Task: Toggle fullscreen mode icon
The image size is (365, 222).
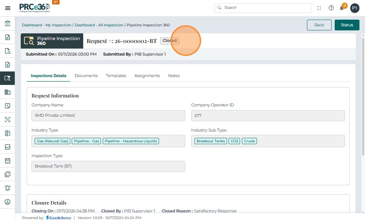Action: 319,8
